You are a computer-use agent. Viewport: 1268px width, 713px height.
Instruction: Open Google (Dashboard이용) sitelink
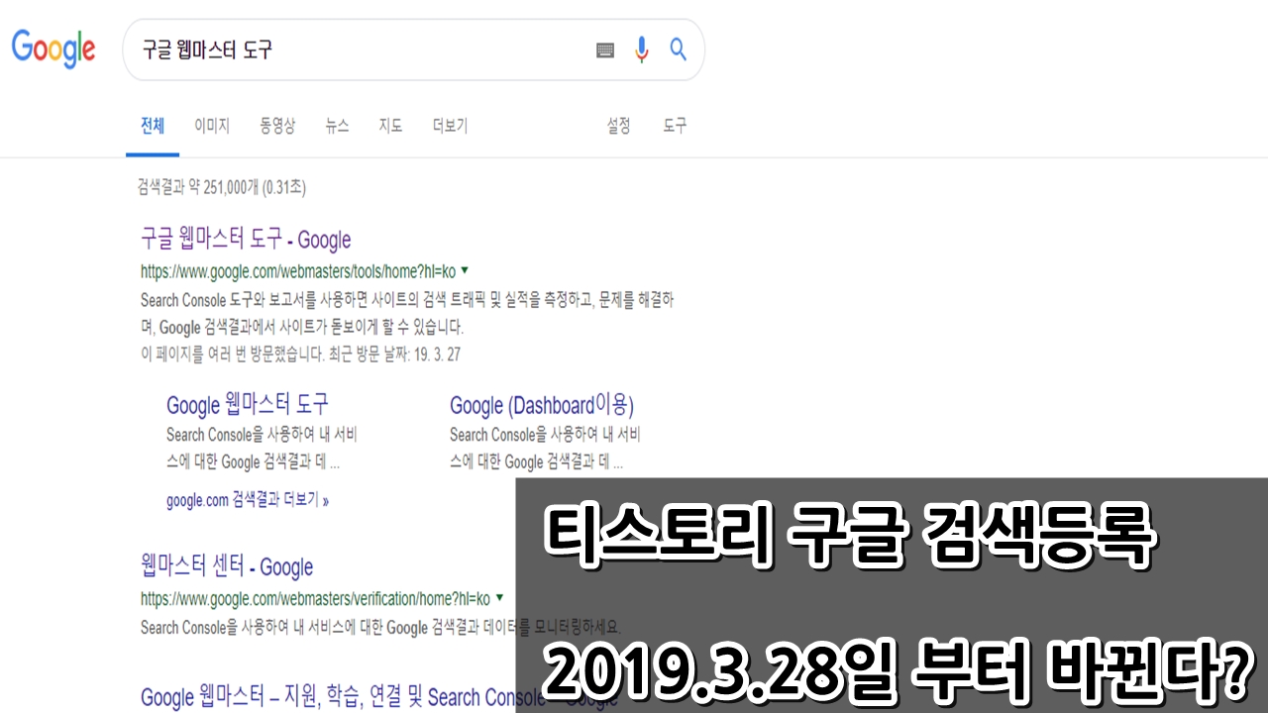(x=541, y=404)
